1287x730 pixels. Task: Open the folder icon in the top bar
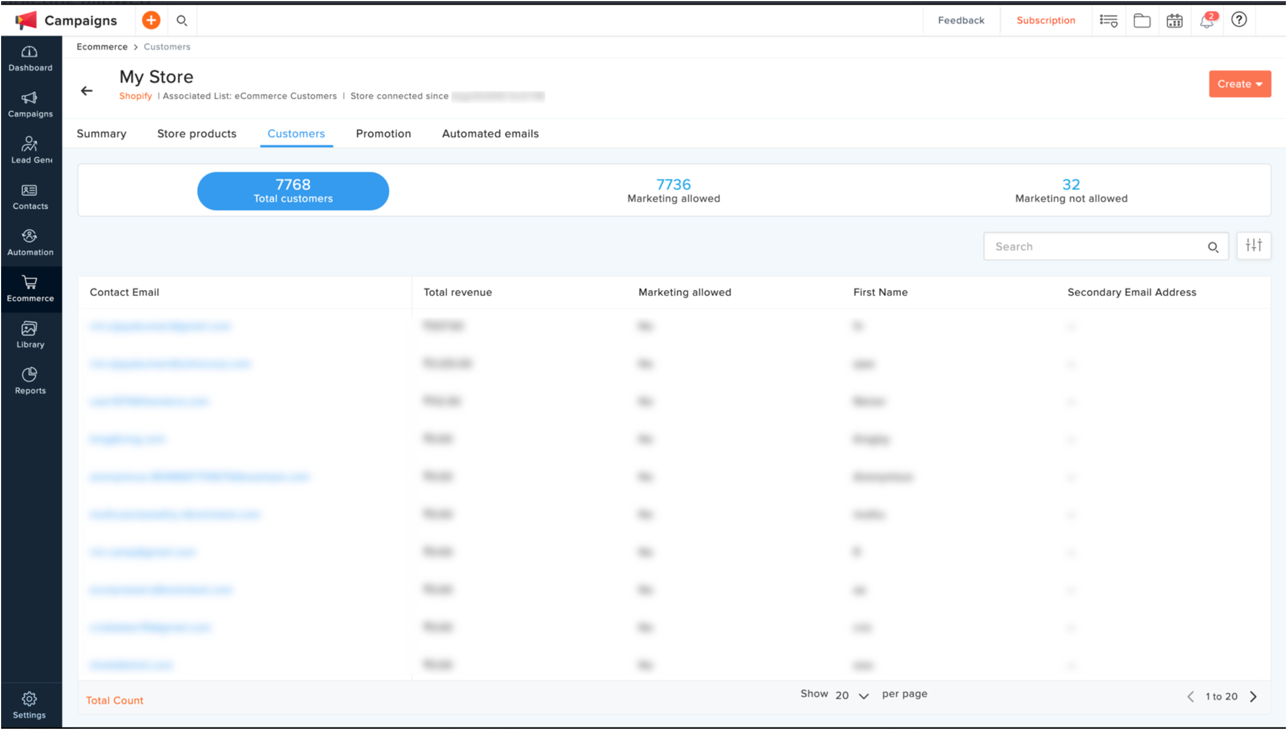pos(1142,21)
